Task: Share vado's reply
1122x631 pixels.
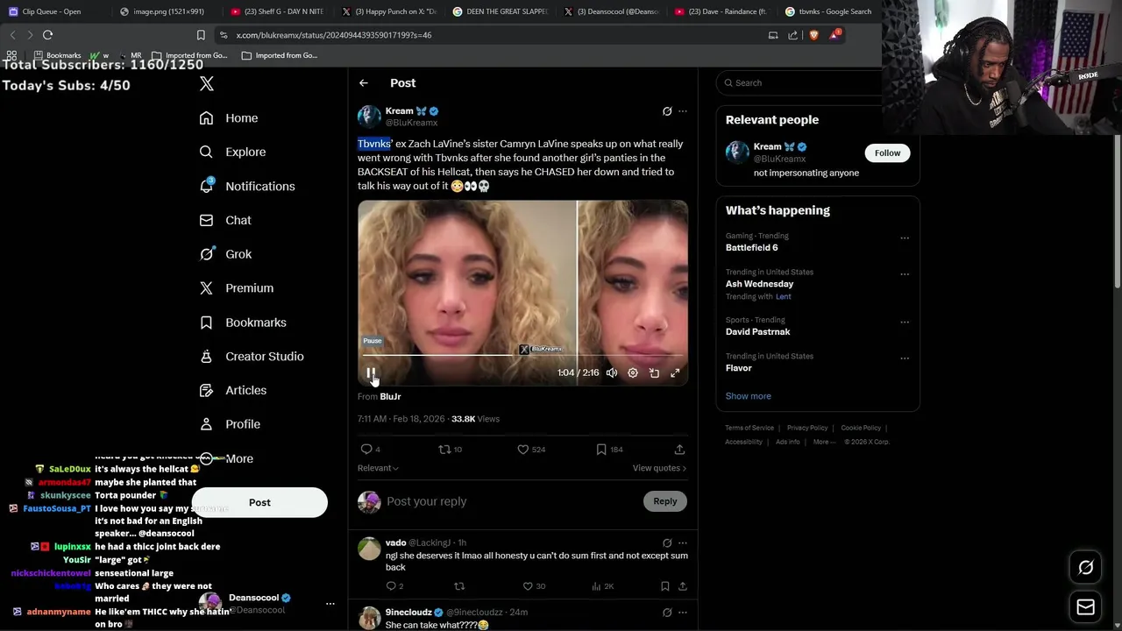Action: coord(682,585)
